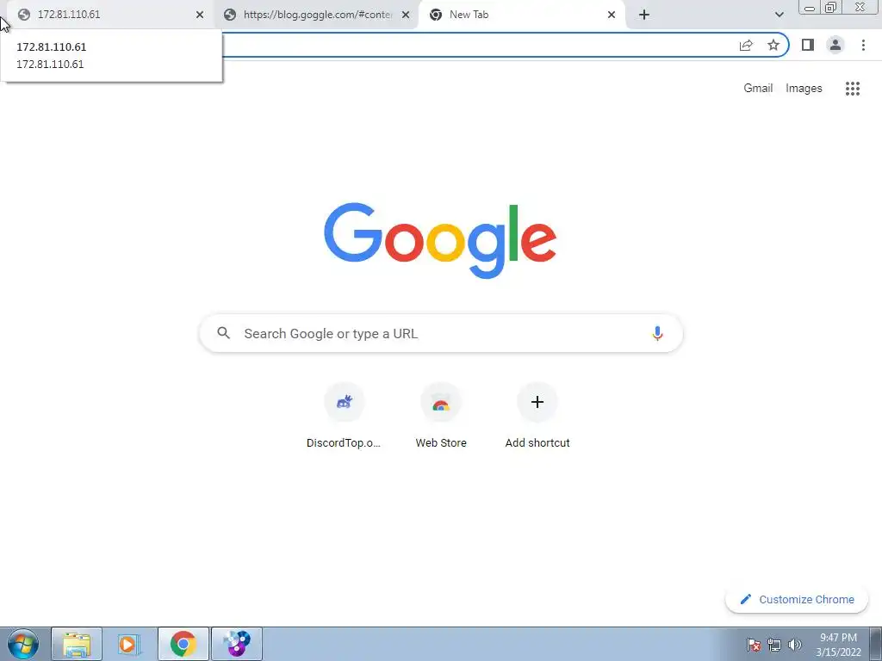Click the share this page icon
Viewport: 882px width, 661px height.
coord(746,45)
